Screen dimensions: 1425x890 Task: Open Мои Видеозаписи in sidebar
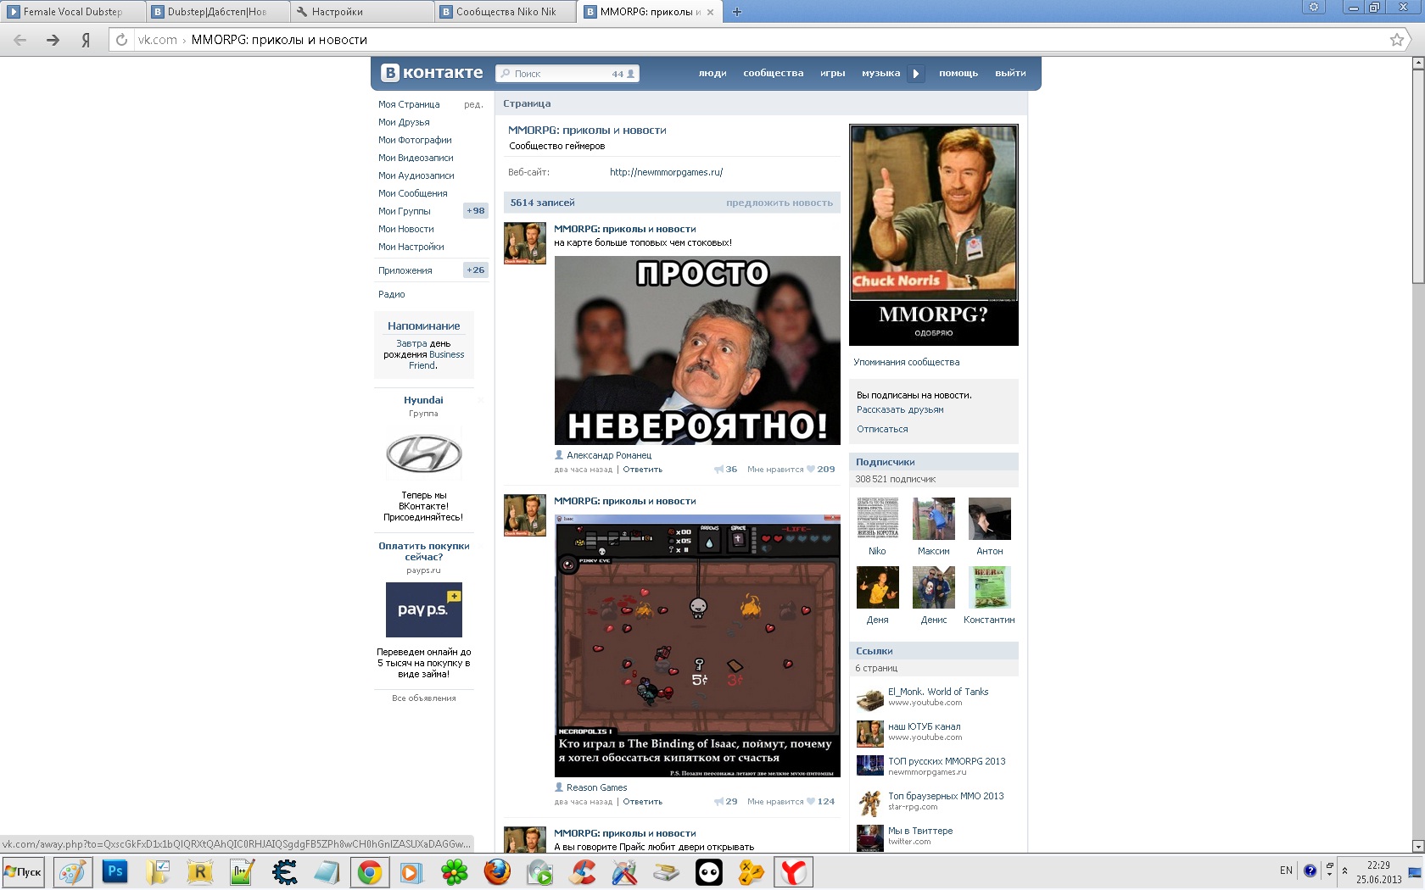coord(416,159)
